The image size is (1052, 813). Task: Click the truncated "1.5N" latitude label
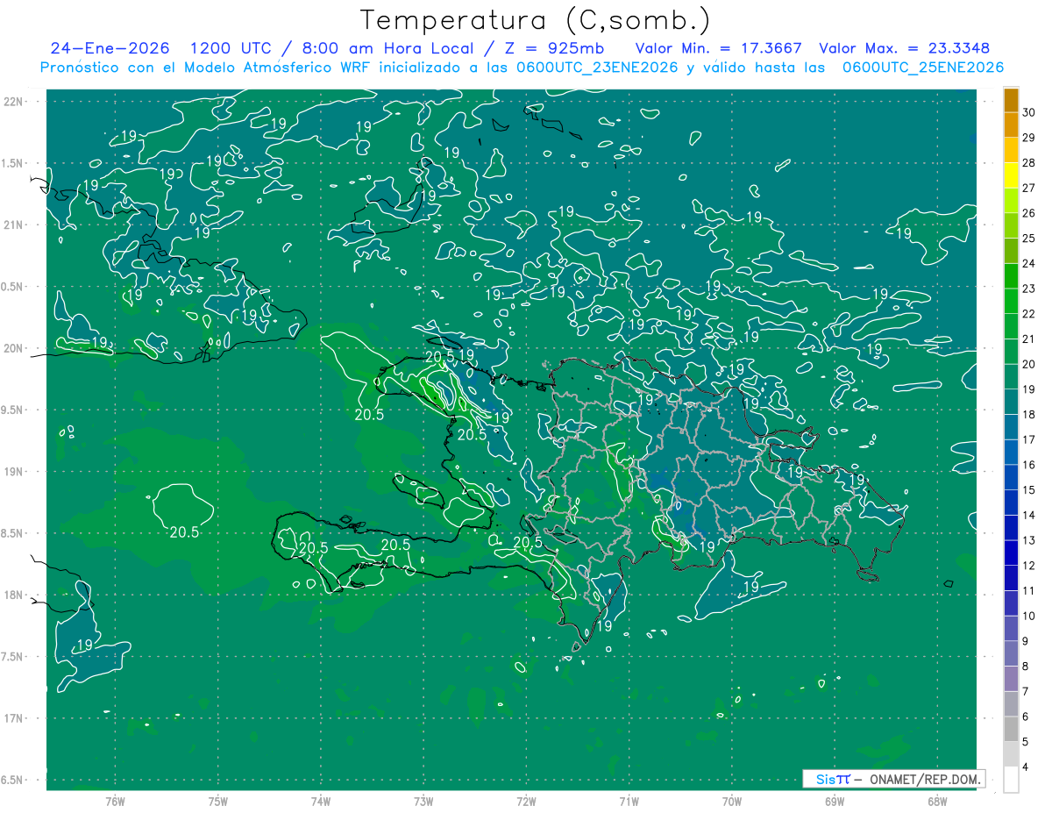pos(12,163)
